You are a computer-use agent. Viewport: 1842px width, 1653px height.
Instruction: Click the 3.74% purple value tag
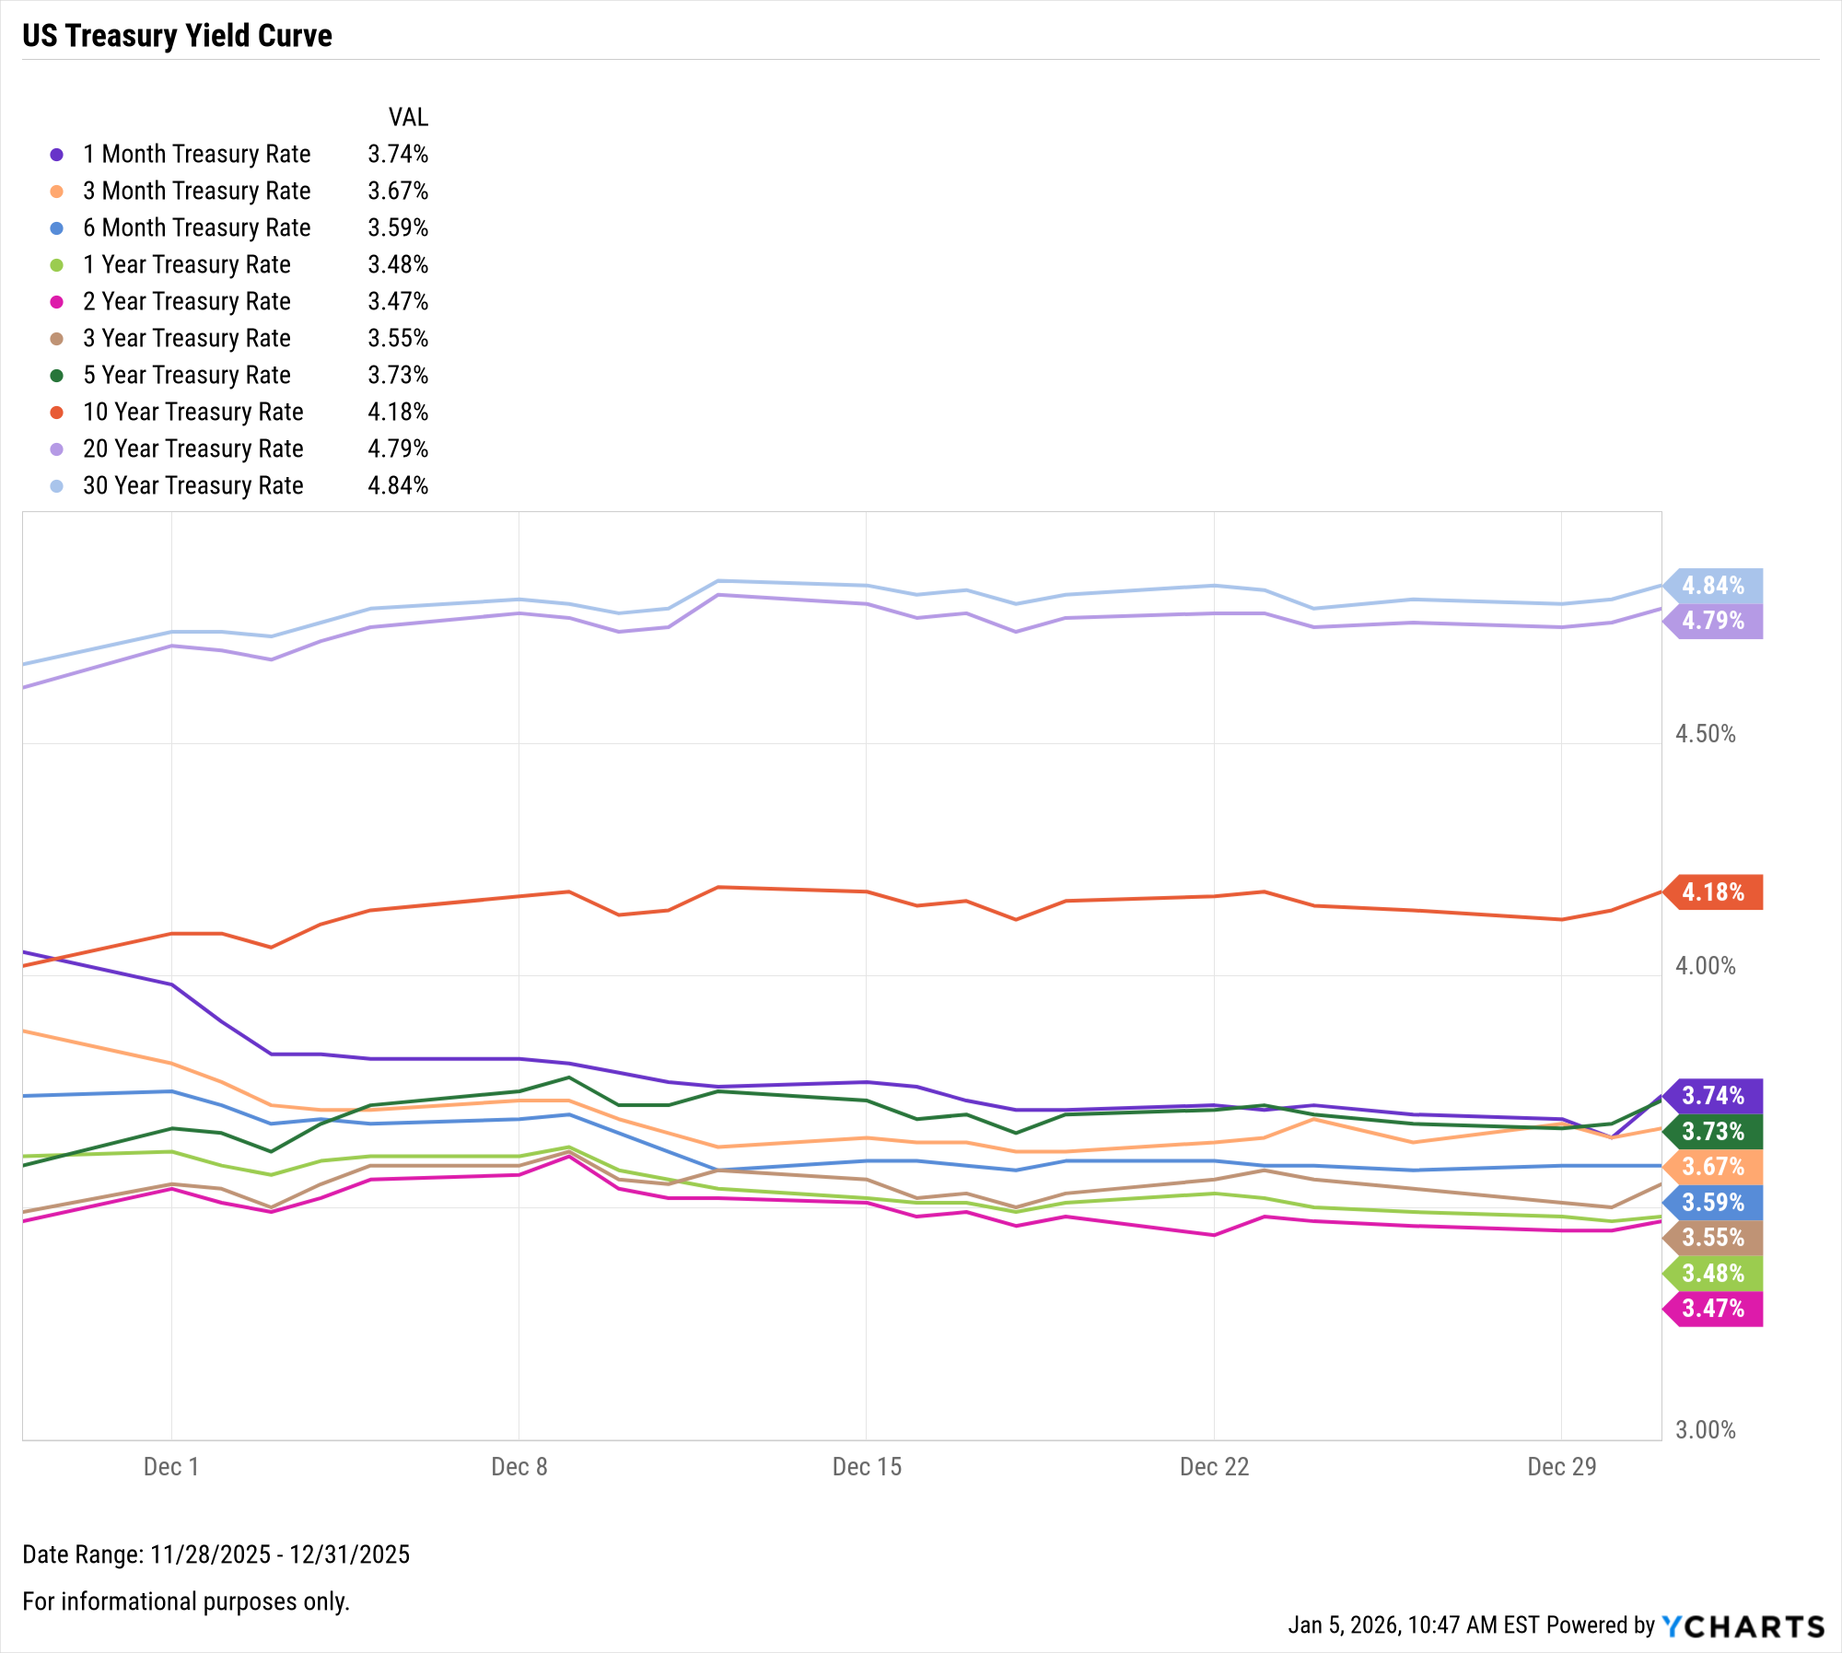point(1713,1096)
